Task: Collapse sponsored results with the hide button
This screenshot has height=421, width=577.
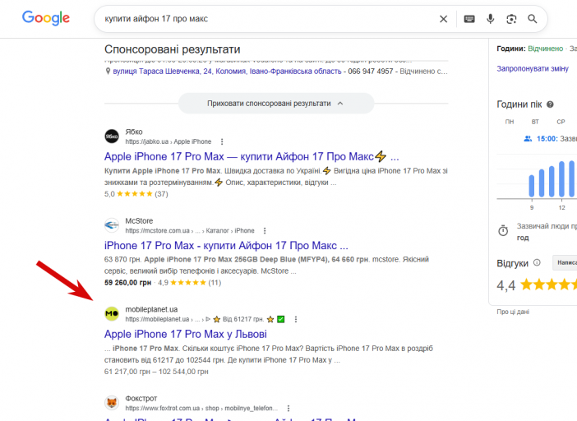Action: tap(276, 104)
